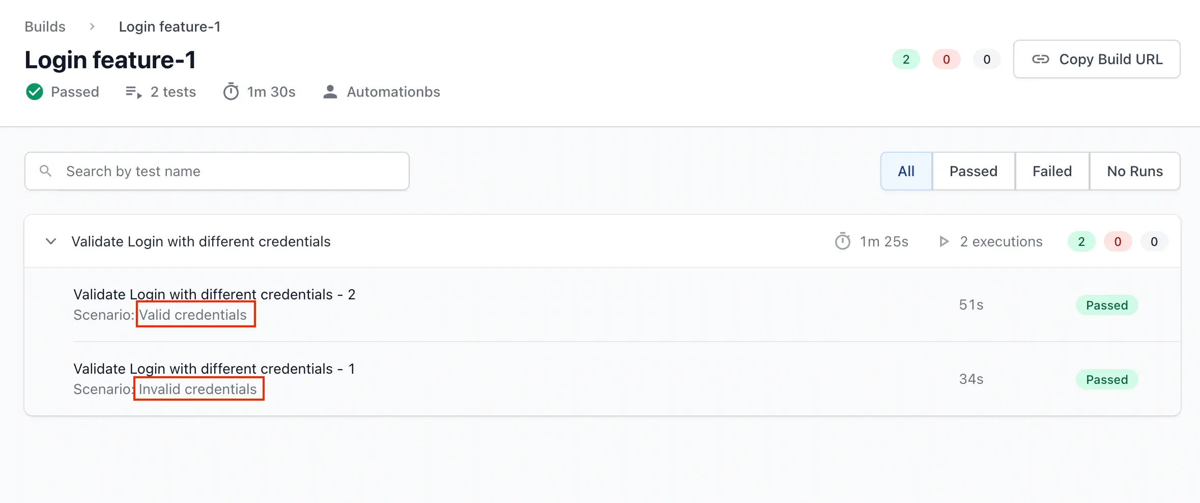Filter tests by the All tab
Image resolution: width=1200 pixels, height=503 pixels.
click(x=906, y=171)
